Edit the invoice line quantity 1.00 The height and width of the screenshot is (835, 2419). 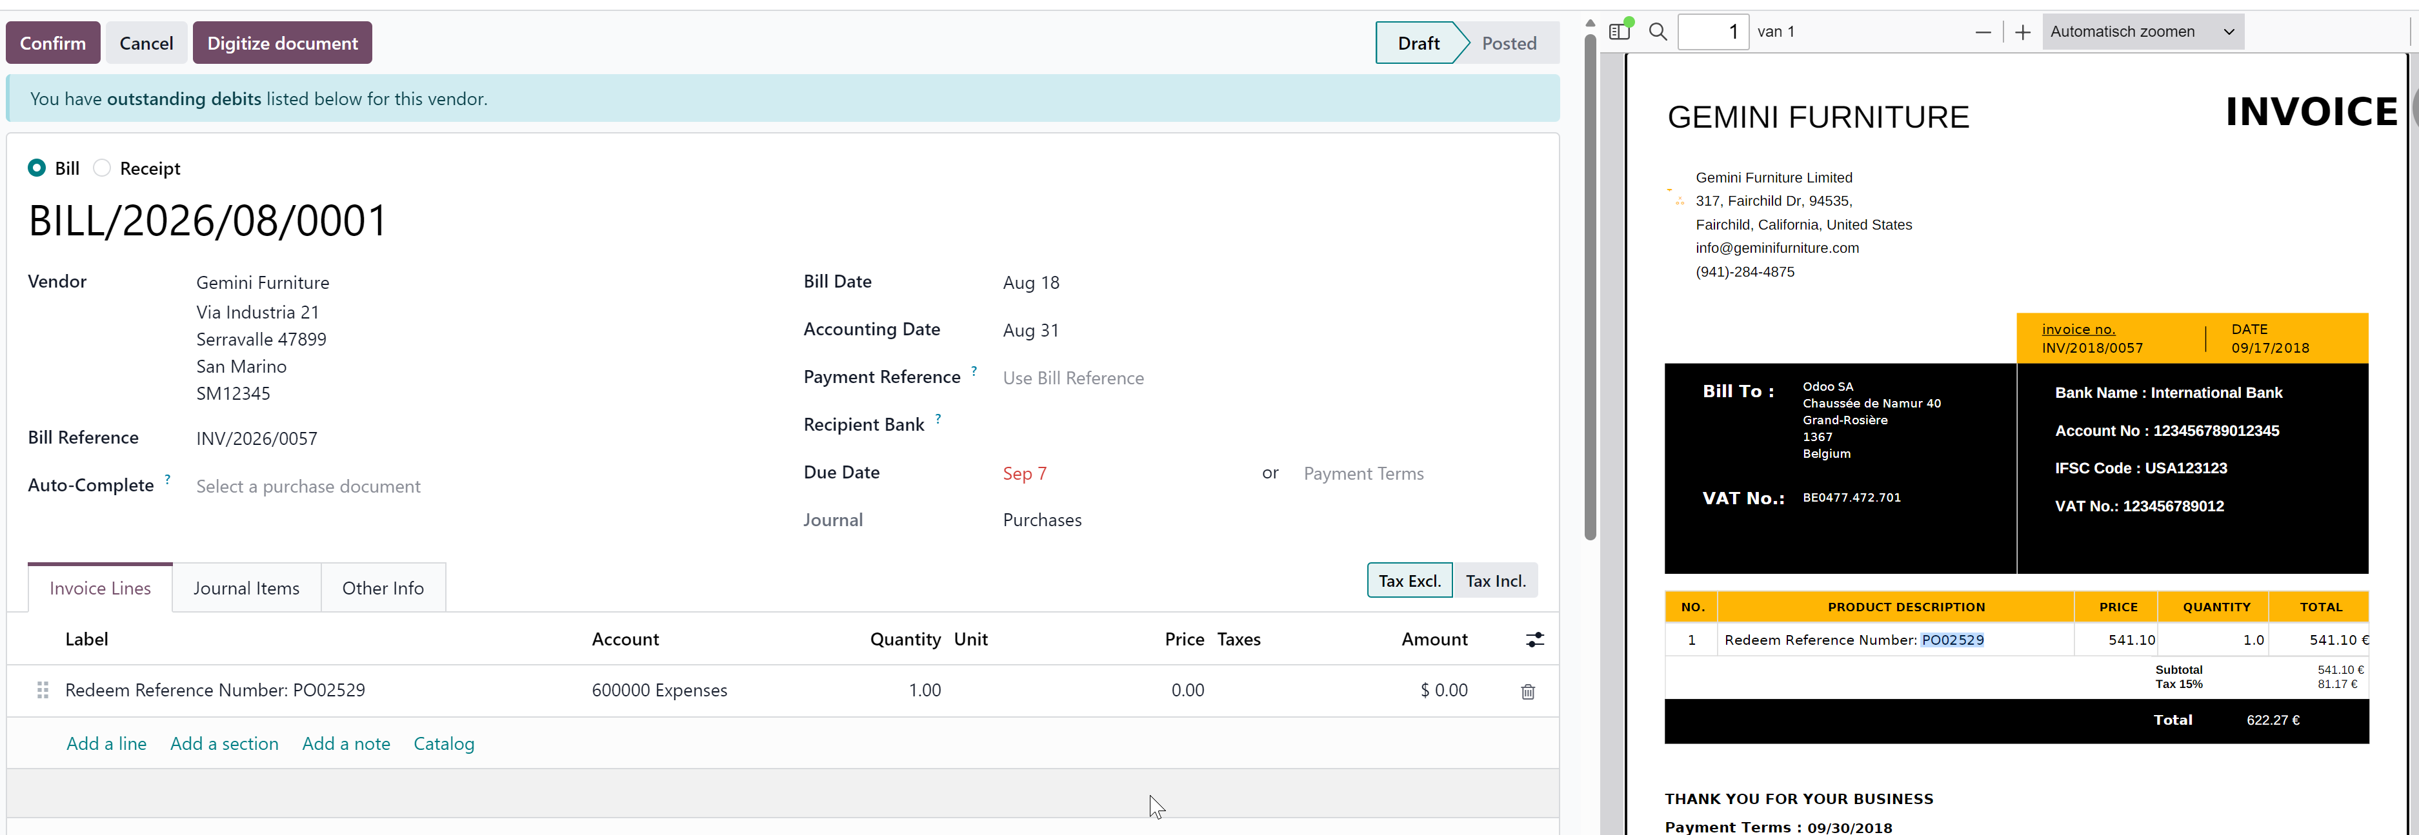click(924, 691)
